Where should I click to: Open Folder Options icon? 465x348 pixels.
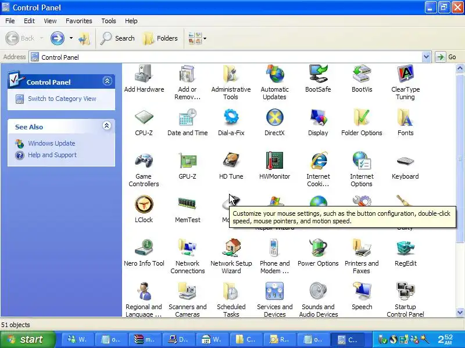362,122
